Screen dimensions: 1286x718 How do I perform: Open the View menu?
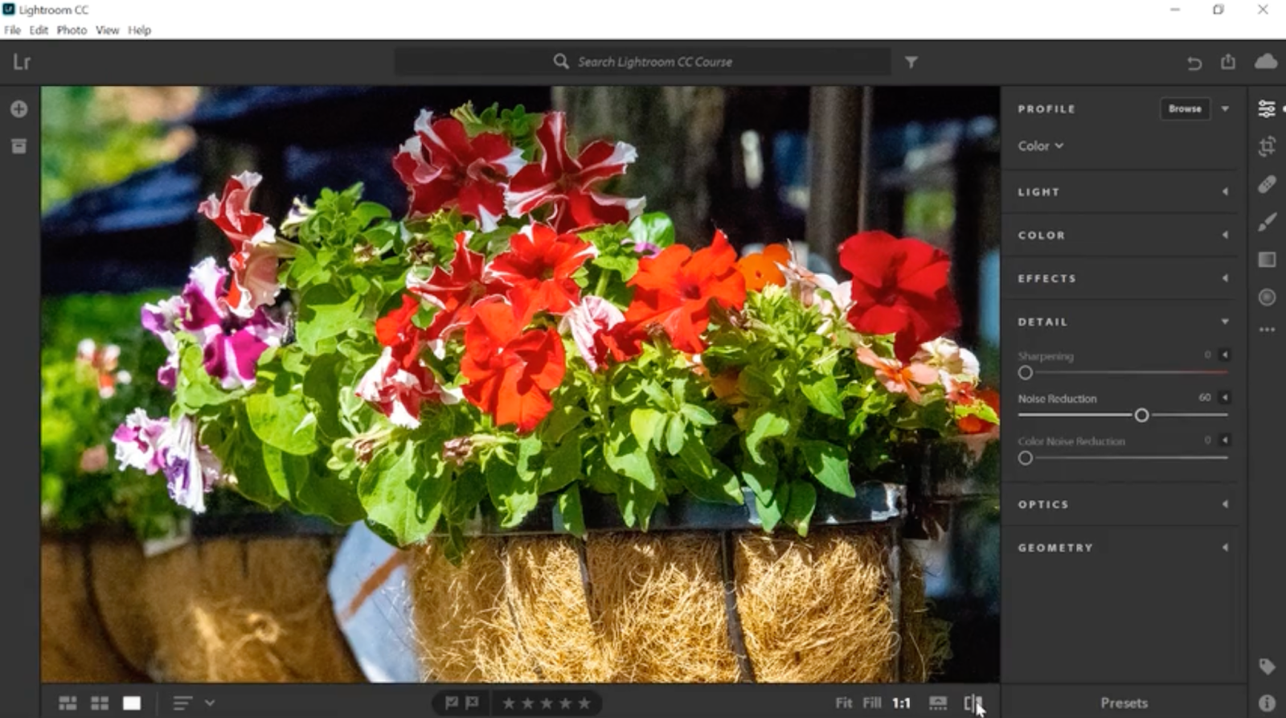click(107, 31)
